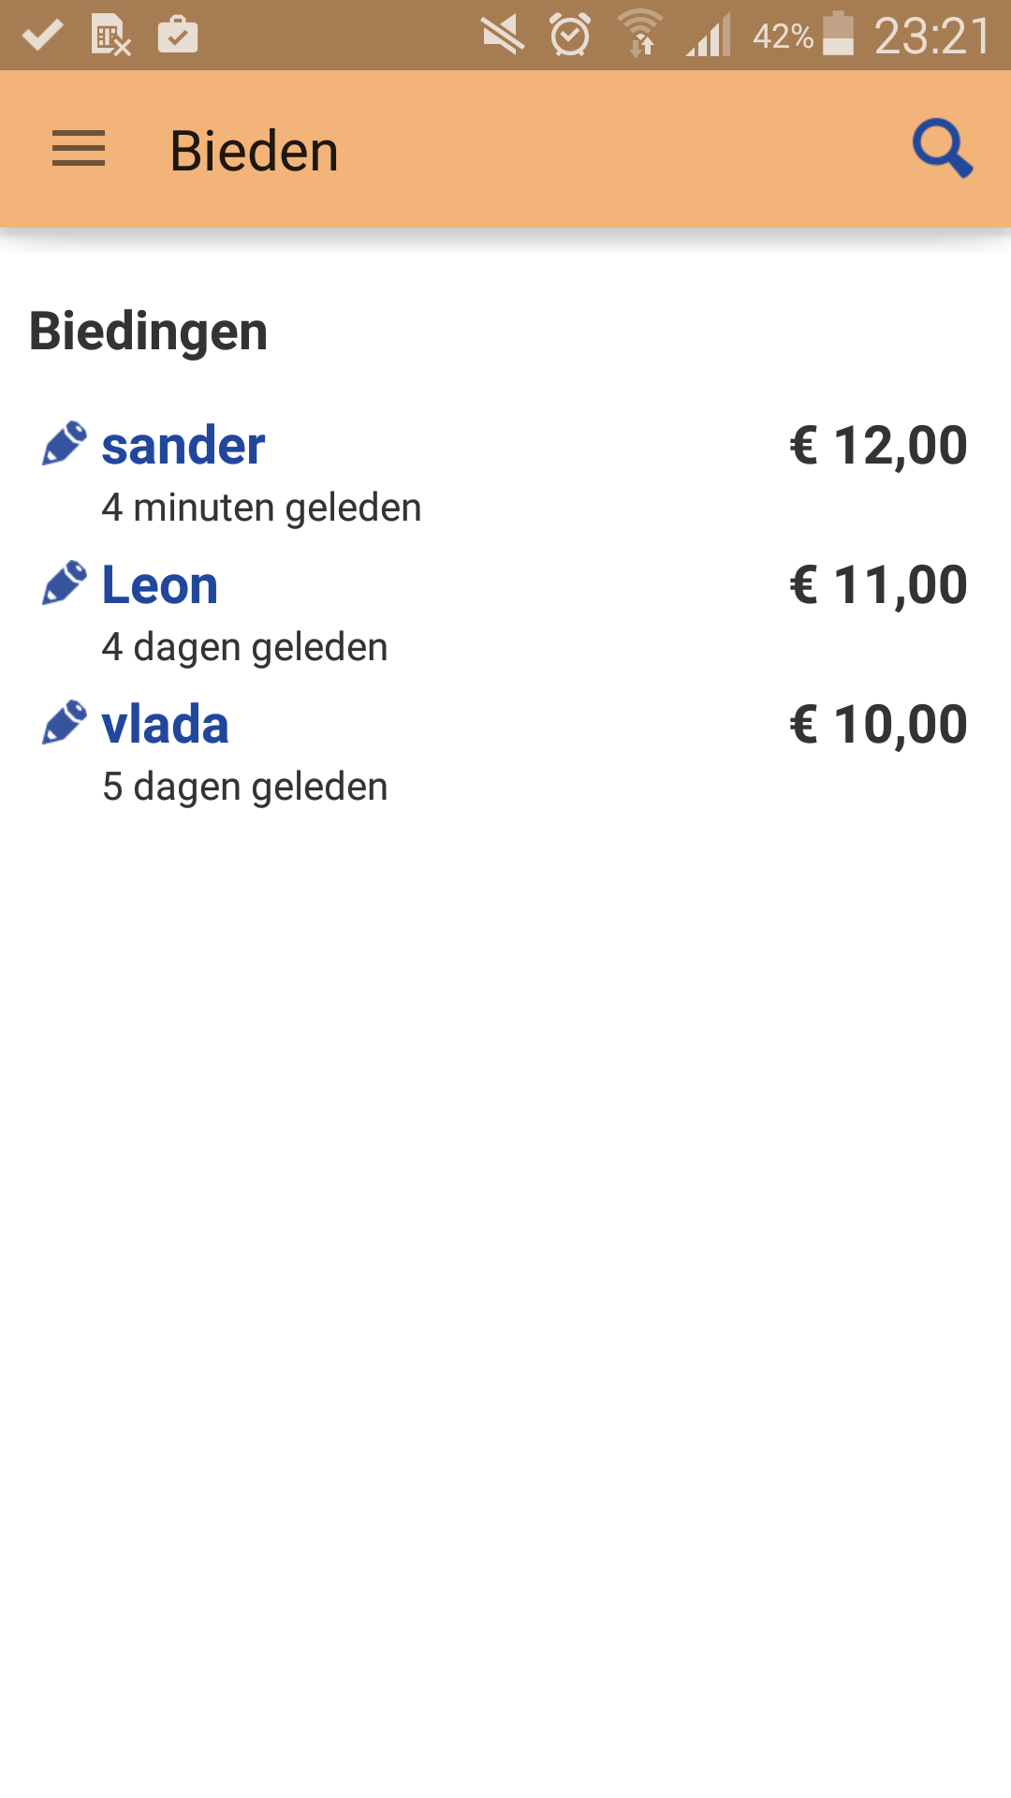Open bidder Leon's profile link
Screen dimensions: 1011x1798
[160, 585]
